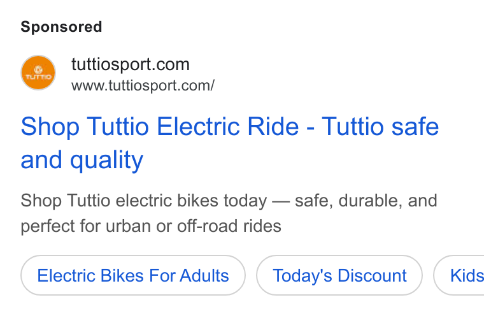Click "Discount" inside the Today's Discount pill
This screenshot has width=484, height=316.
click(x=372, y=275)
